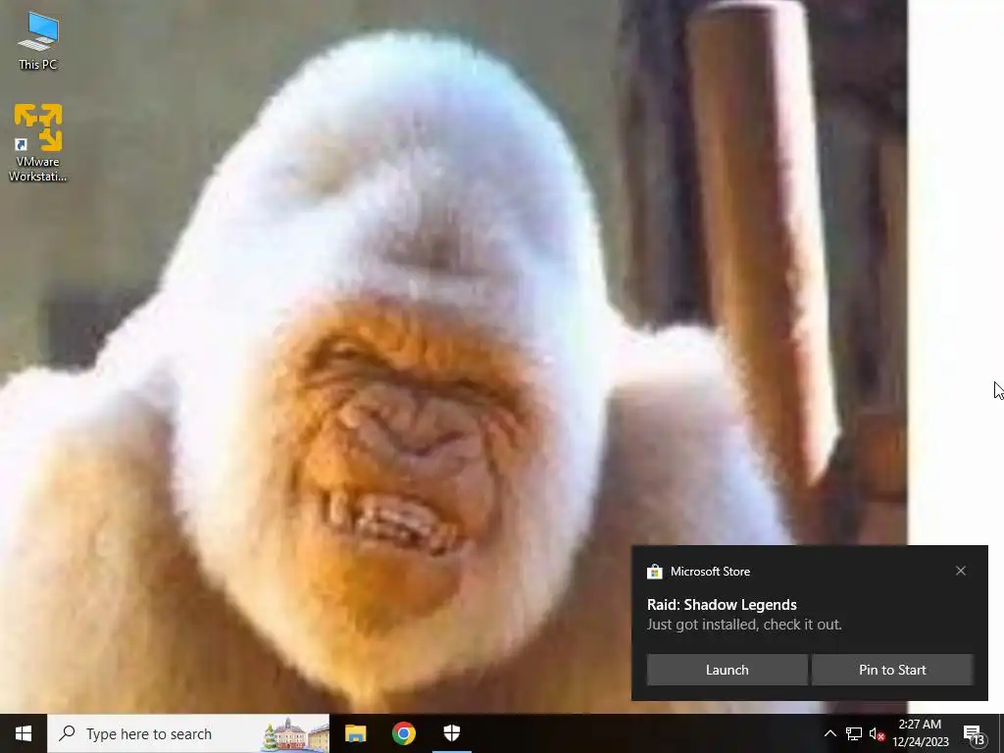The width and height of the screenshot is (1004, 753).
Task: Open the network status tray icon
Action: tap(854, 733)
